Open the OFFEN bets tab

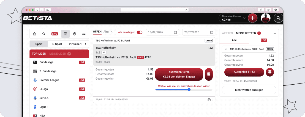(x=97, y=32)
